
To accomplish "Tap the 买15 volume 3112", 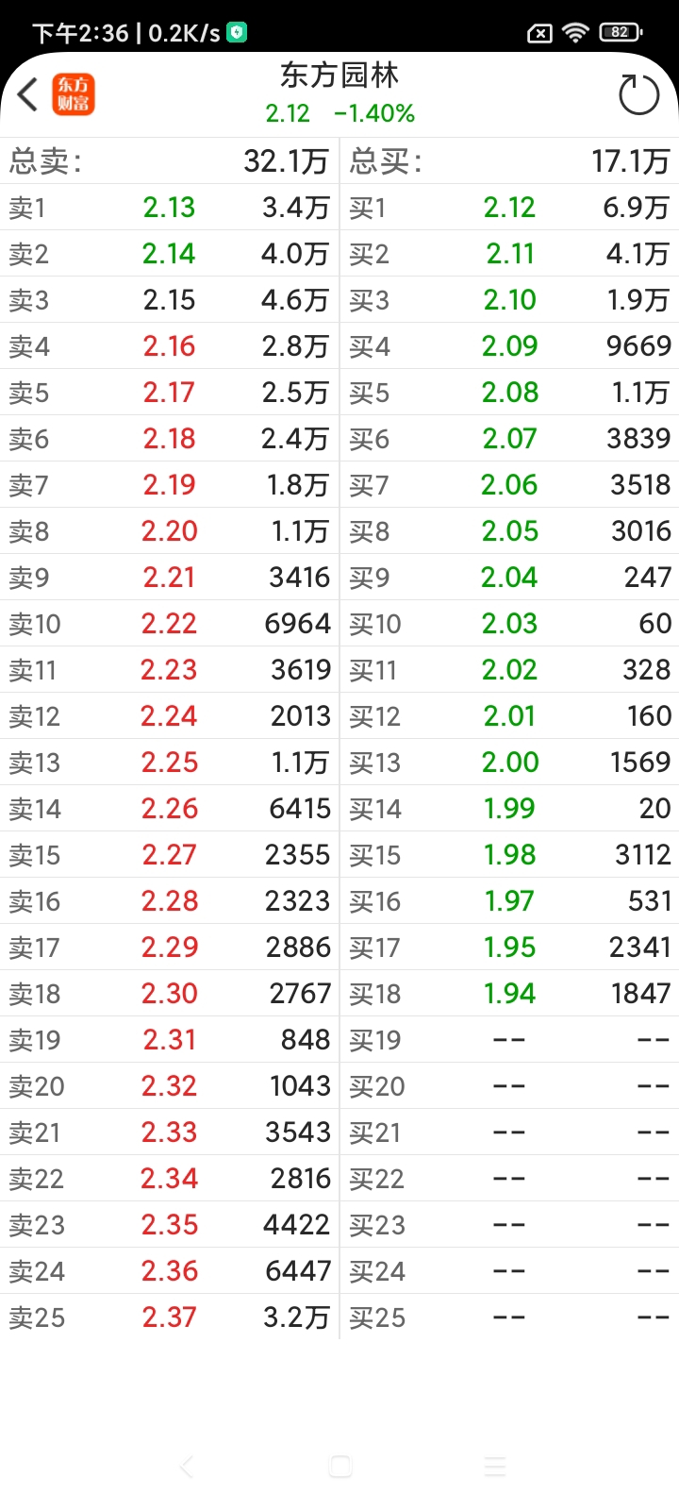I will (643, 855).
